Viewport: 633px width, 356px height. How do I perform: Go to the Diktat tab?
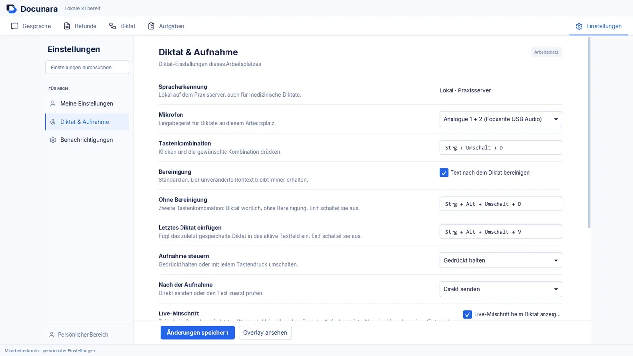pos(122,26)
